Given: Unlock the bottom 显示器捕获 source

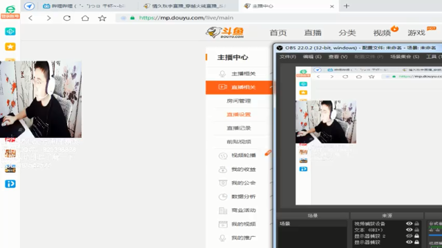Looking at the screenshot, I should click(416, 242).
